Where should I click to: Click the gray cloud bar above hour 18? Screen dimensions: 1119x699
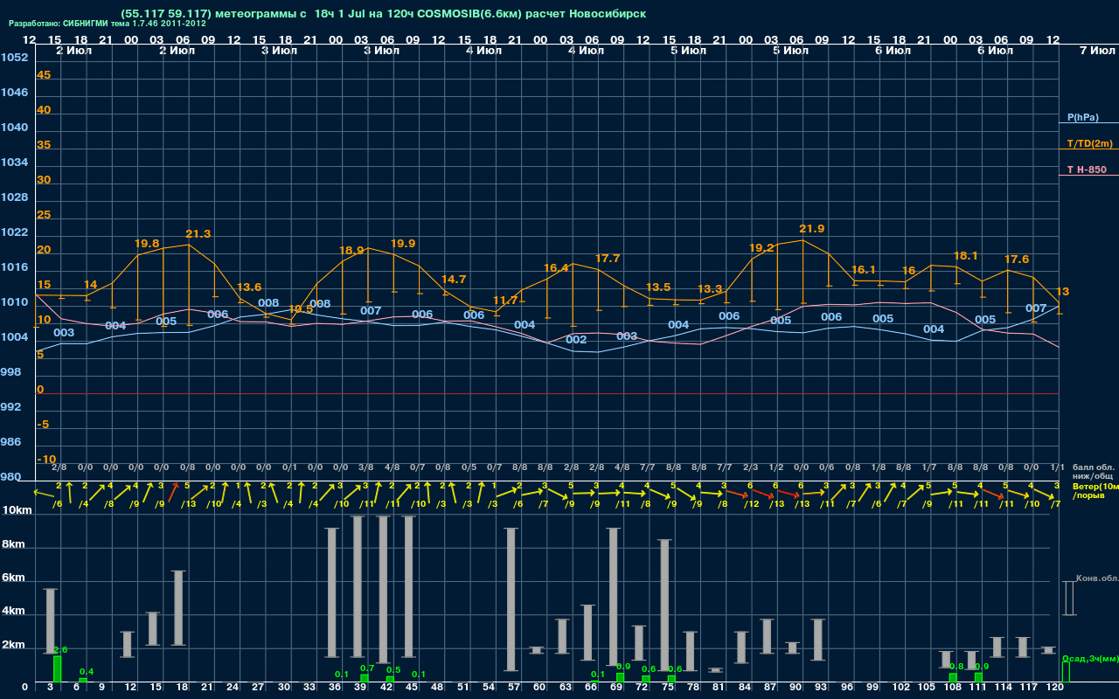point(178,608)
